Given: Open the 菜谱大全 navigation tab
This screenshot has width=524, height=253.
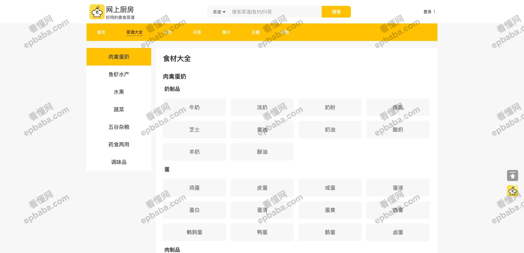Looking at the screenshot, I should click(134, 32).
